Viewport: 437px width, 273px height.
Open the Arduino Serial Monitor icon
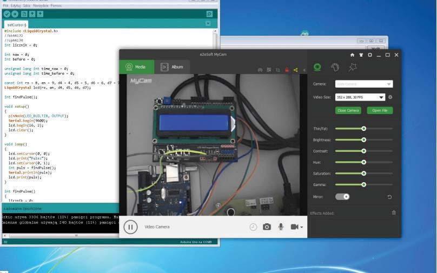click(210, 14)
